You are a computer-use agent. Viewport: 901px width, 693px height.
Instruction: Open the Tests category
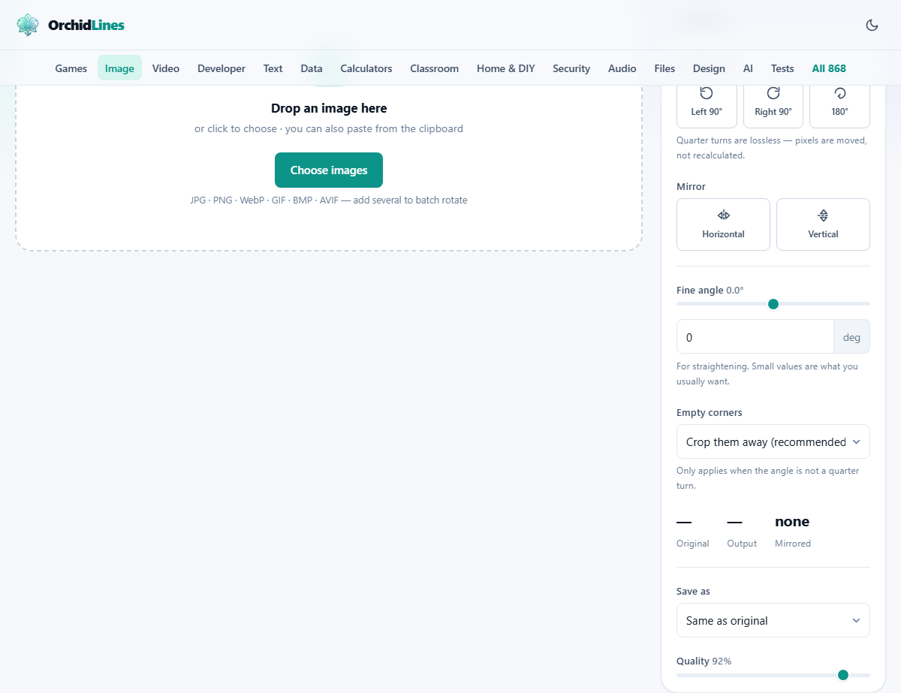pos(782,68)
